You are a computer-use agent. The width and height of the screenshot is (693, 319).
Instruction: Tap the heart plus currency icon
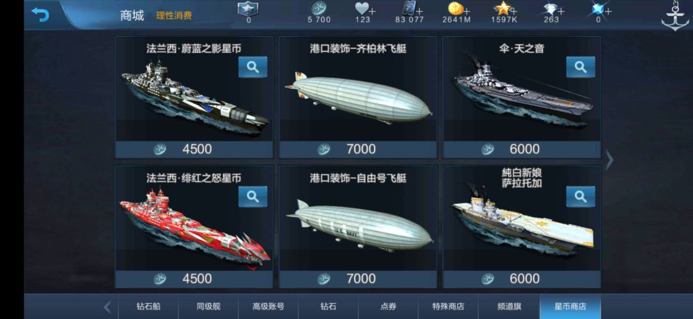(365, 9)
